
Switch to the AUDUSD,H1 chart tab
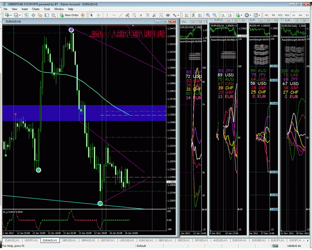[x=220, y=241]
